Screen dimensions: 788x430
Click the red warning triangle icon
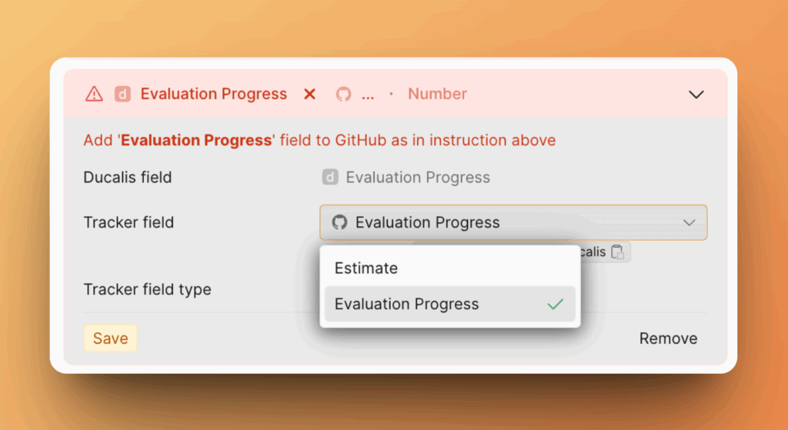tap(94, 94)
